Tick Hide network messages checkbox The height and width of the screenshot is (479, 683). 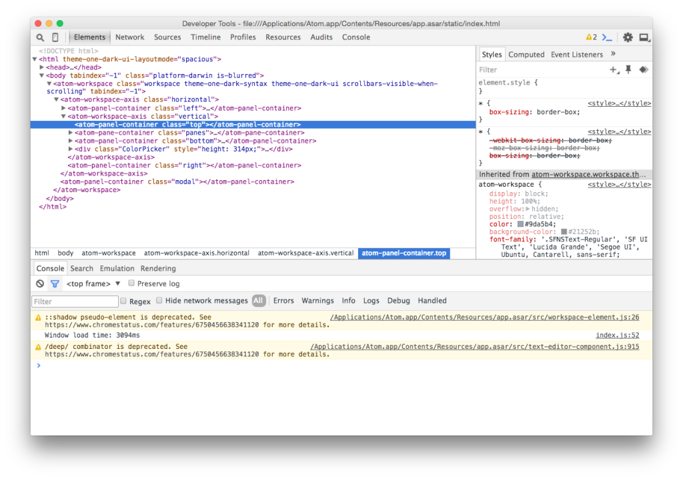point(159,300)
